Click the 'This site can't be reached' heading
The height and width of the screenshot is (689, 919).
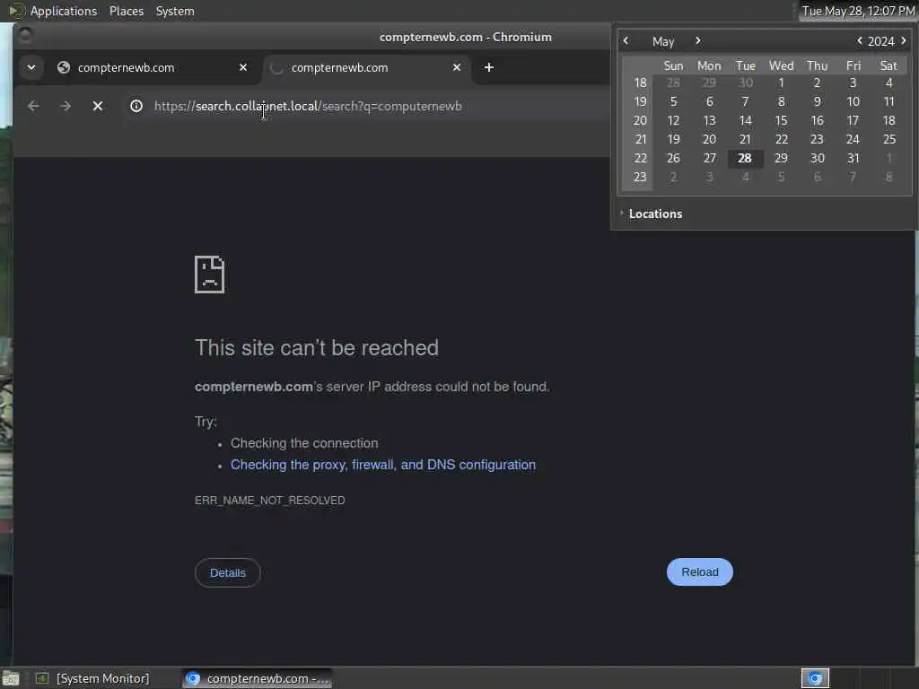click(x=317, y=347)
